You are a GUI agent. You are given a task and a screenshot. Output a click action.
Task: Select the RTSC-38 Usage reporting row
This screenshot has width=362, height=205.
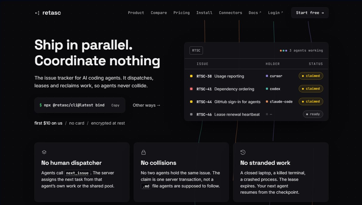click(x=256, y=76)
